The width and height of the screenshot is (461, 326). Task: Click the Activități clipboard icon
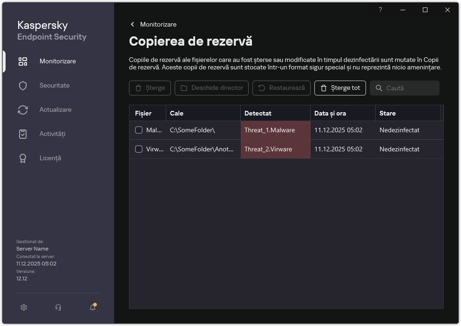point(23,134)
